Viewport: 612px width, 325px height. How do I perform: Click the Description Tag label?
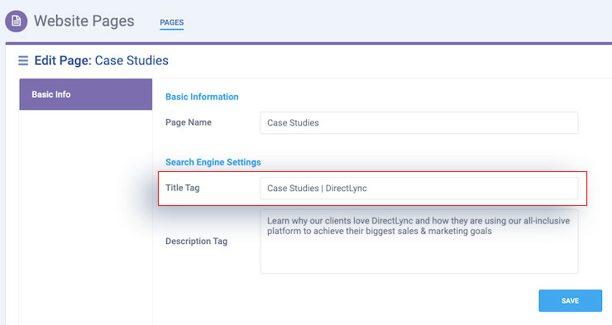pyautogui.click(x=196, y=241)
